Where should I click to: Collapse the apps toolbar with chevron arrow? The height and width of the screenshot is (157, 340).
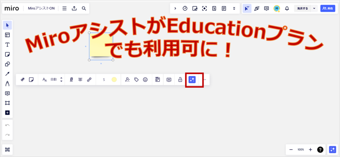[175, 8]
